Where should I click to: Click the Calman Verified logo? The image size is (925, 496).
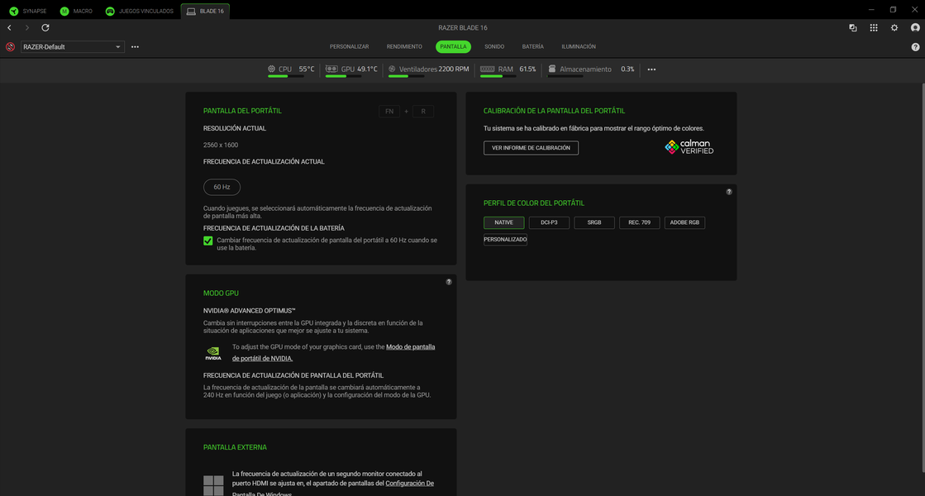(x=689, y=147)
